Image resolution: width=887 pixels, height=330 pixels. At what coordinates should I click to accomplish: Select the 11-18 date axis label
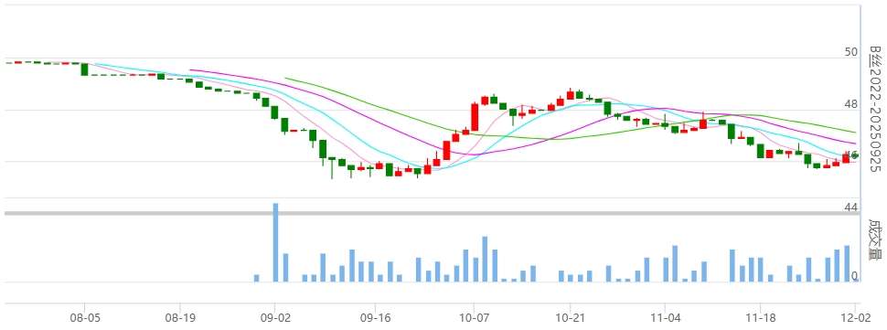pyautogui.click(x=760, y=318)
